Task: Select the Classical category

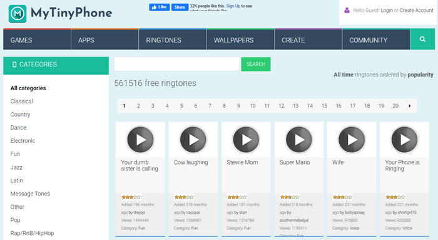Action: pyautogui.click(x=21, y=102)
